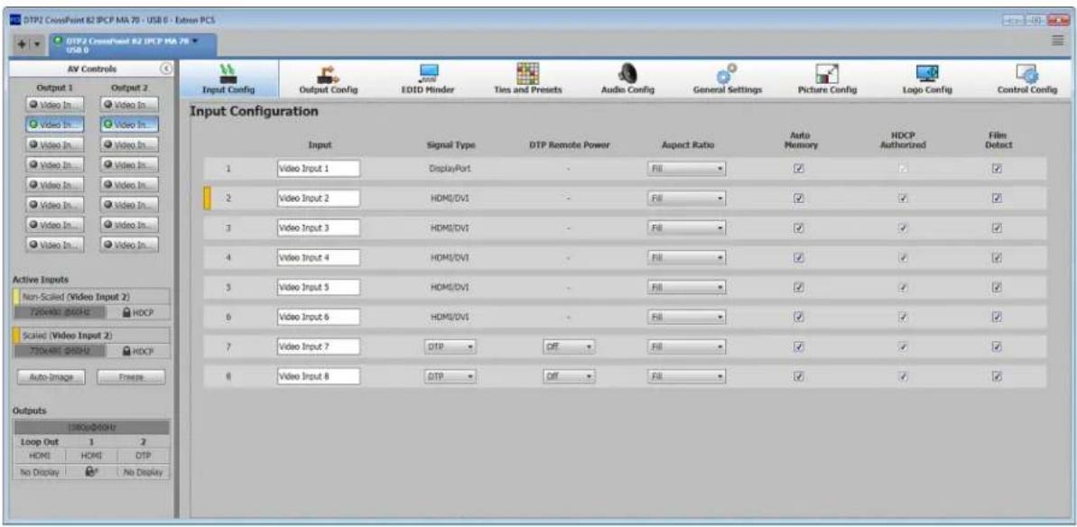Click the HDMI output 1 lock icon
The height and width of the screenshot is (527, 1077).
(x=91, y=473)
